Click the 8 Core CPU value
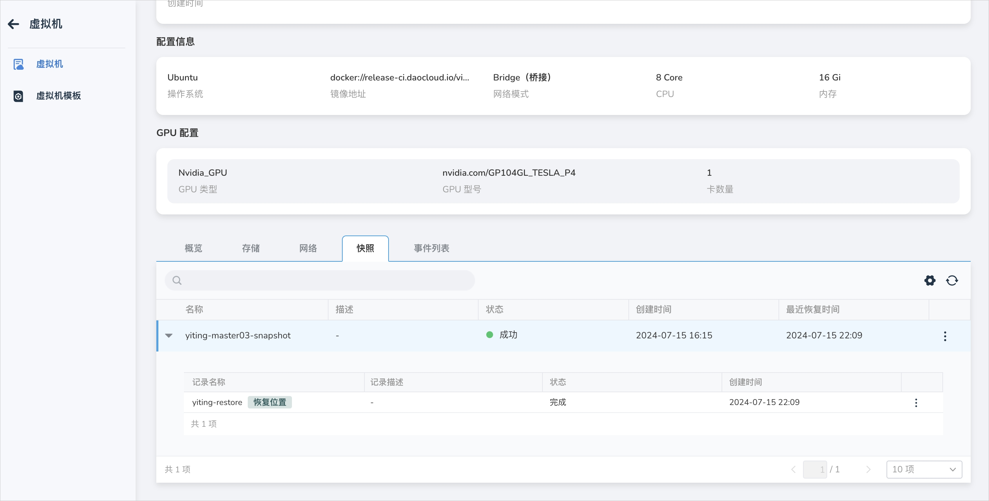This screenshot has height=501, width=989. pos(669,78)
